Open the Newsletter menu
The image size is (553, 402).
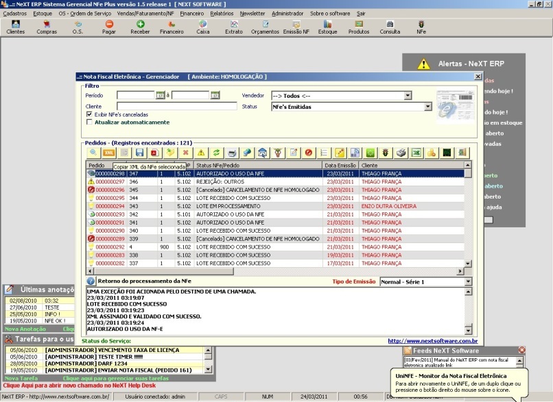(252, 14)
